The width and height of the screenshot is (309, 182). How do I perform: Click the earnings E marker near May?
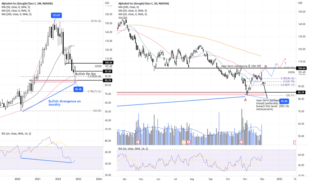point(138,142)
